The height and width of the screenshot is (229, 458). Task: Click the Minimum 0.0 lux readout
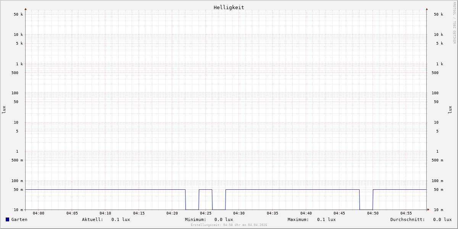click(x=223, y=219)
